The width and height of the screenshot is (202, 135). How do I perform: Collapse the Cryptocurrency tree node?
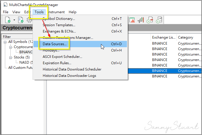pos(11,47)
